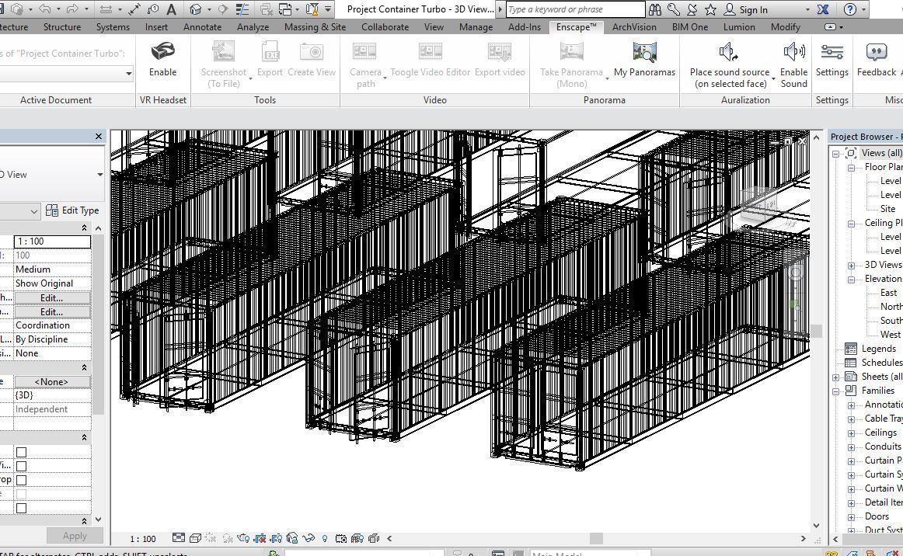Select the Text tool in quick access toolbar
Image resolution: width=903 pixels, height=556 pixels.
point(171,9)
